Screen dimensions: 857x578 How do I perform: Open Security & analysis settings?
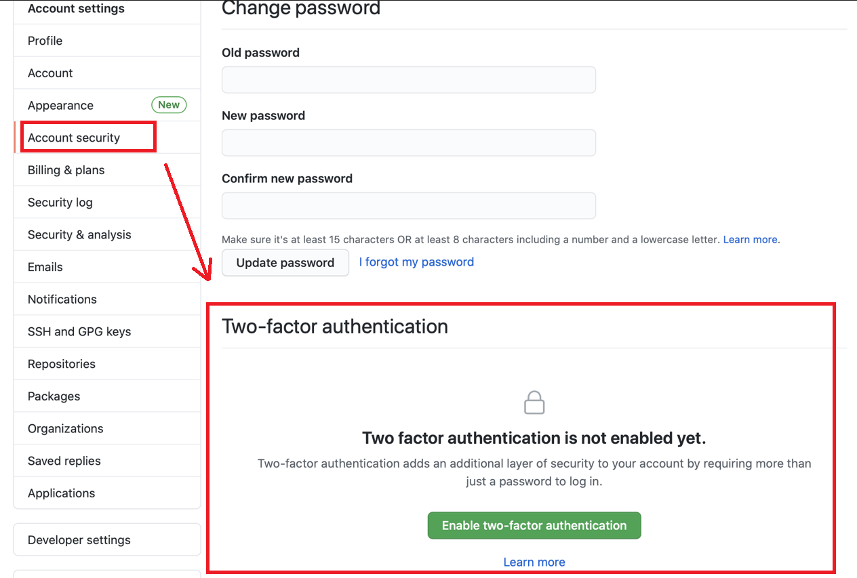pyautogui.click(x=79, y=234)
